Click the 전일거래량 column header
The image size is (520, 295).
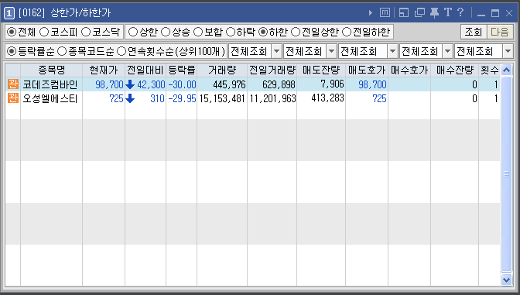[x=272, y=70]
